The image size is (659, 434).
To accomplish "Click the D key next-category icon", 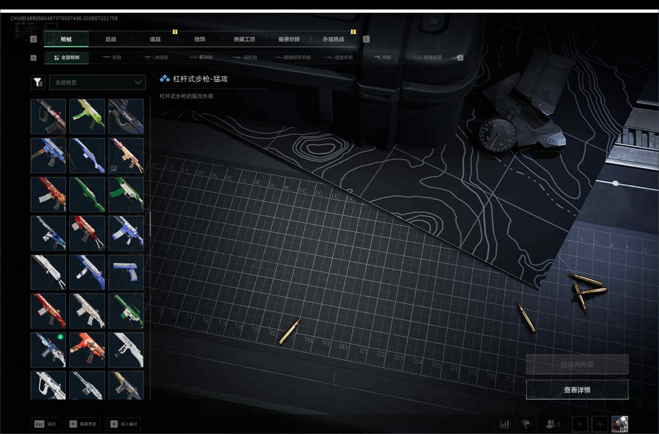I will [460, 58].
